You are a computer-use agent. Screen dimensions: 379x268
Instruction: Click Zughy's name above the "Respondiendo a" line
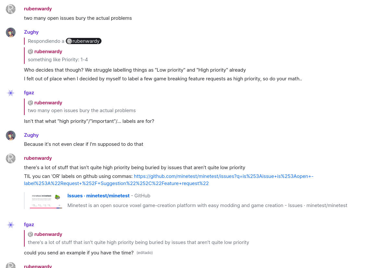31,32
